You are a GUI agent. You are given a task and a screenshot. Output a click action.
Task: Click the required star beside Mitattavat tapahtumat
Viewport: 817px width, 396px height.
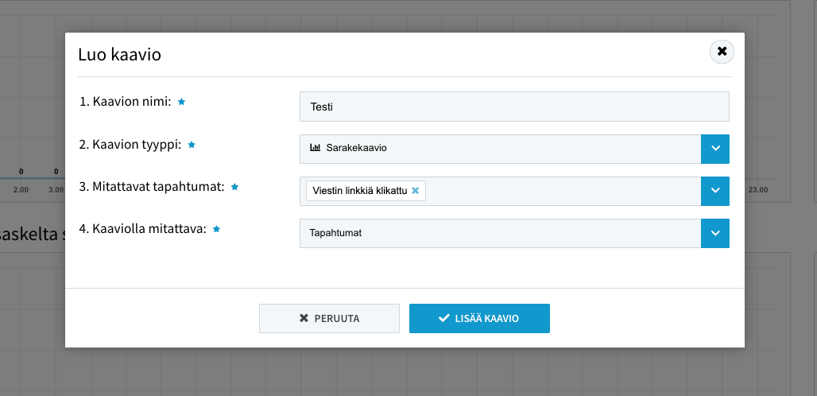click(234, 187)
